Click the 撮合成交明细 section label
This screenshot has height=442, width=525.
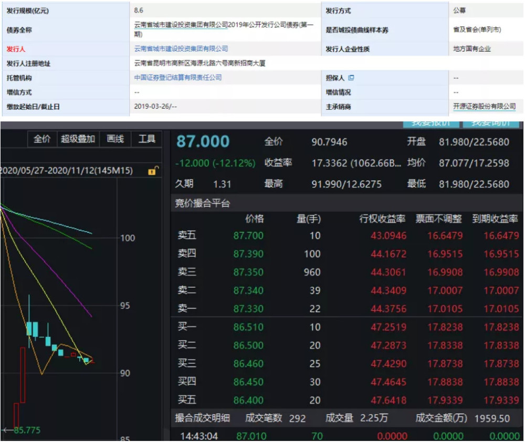pyautogui.click(x=203, y=418)
